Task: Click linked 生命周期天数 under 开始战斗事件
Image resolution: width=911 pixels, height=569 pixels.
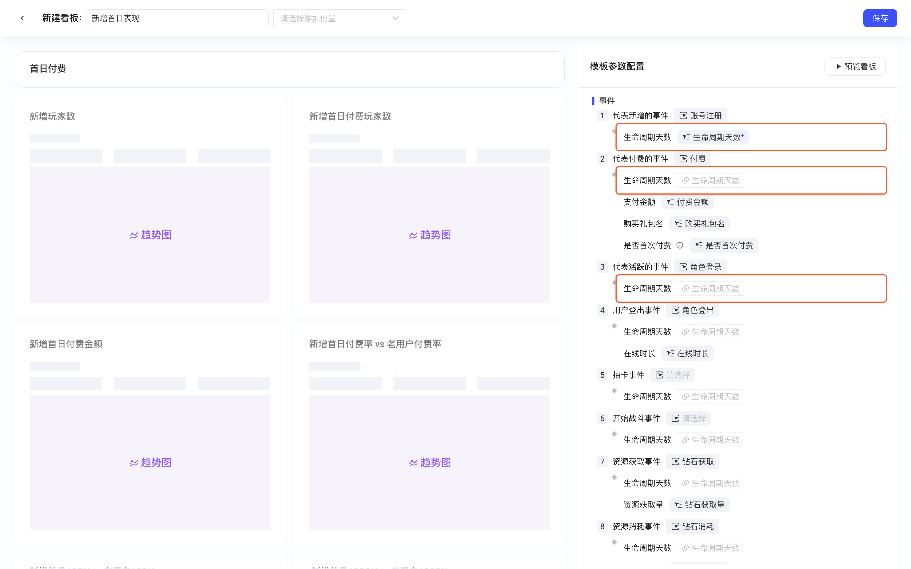Action: coord(710,440)
